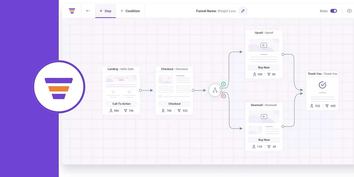Select the Downsell step card title

(264, 105)
